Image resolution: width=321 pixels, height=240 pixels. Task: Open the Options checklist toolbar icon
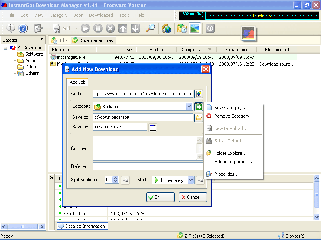click(x=38, y=28)
